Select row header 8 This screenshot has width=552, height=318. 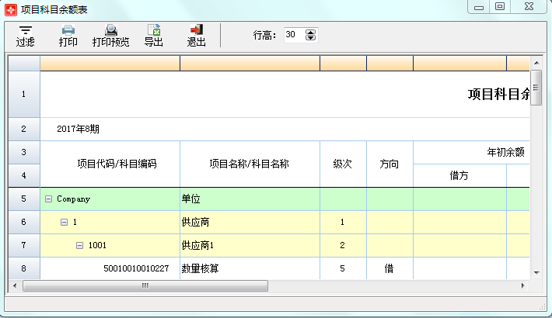coord(23,268)
